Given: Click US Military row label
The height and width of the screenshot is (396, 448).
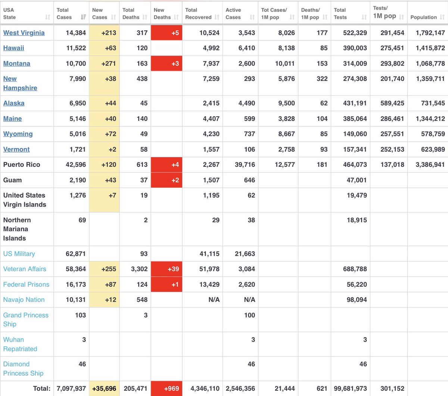Looking at the screenshot, I should (x=19, y=254).
